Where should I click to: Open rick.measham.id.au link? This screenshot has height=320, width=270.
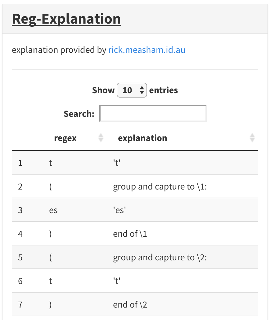tap(147, 50)
